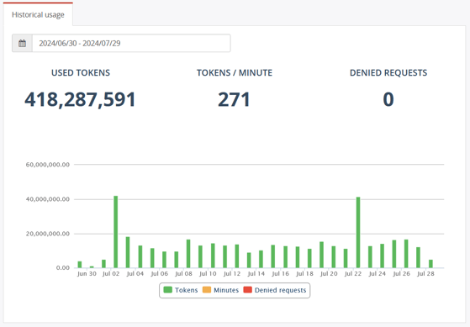470x327 pixels.
Task: Click the 60,000,000.00 axis label
Action: 48,165
